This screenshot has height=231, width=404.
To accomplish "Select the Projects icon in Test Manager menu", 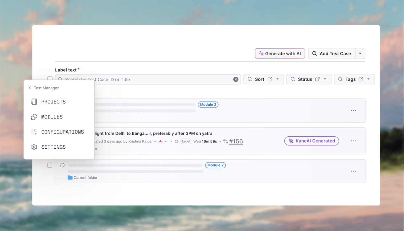I will tap(34, 101).
